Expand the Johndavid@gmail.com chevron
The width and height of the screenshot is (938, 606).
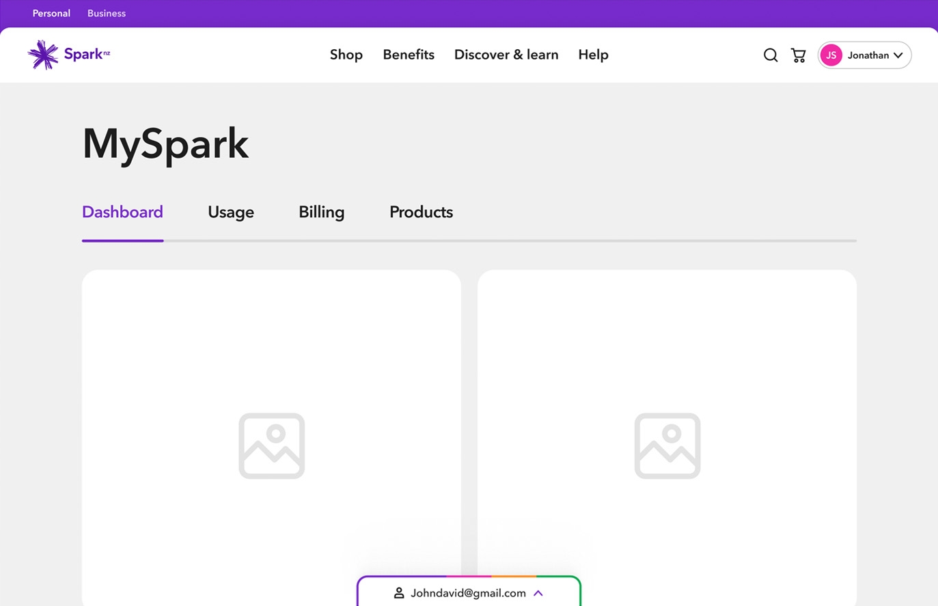pyautogui.click(x=538, y=593)
